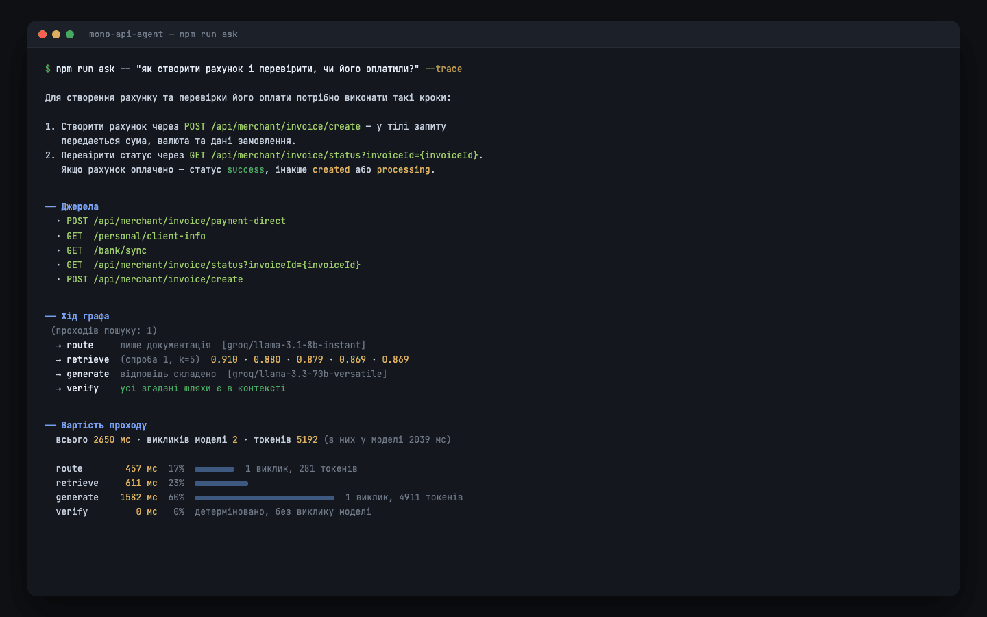Screen dimensions: 987x617
Task: Click the red close window button
Action: click(x=42, y=34)
